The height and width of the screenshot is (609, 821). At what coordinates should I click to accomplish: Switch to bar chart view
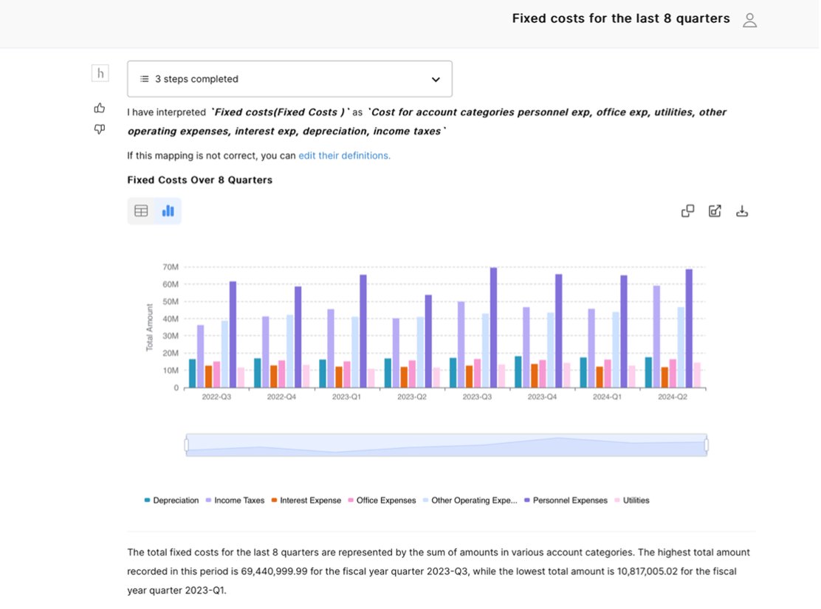point(168,211)
